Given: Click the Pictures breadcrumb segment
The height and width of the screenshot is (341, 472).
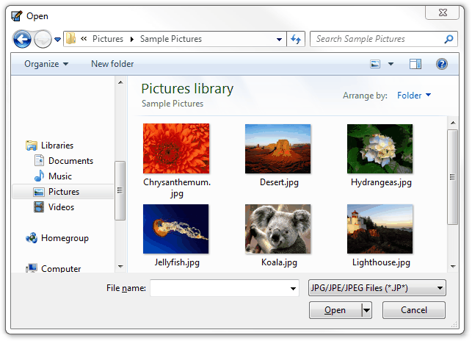Looking at the screenshot, I should click(108, 39).
